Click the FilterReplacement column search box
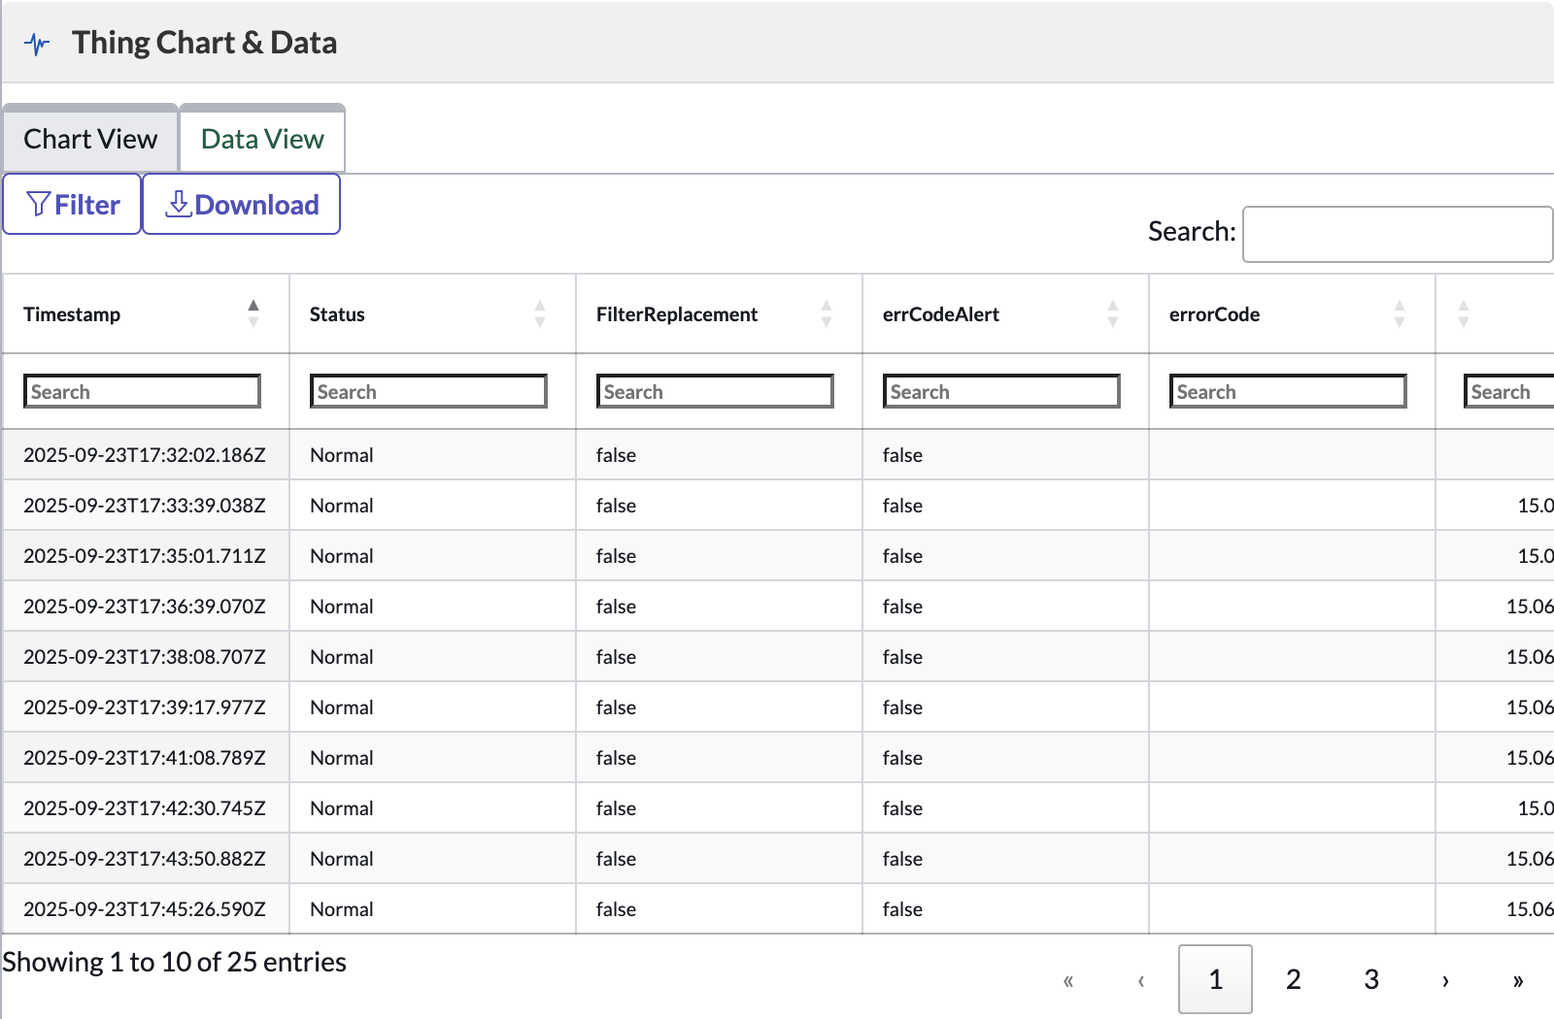The image size is (1554, 1019). click(x=715, y=391)
